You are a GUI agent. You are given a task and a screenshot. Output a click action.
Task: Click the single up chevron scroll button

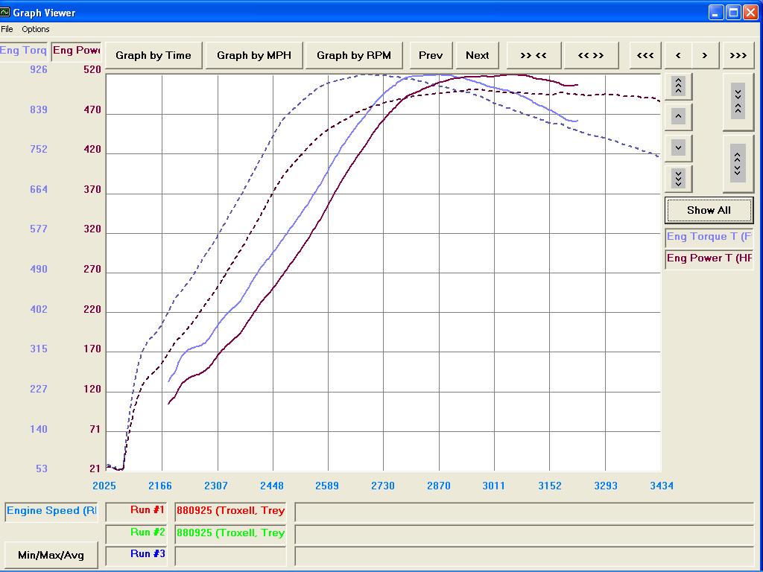[x=678, y=117]
